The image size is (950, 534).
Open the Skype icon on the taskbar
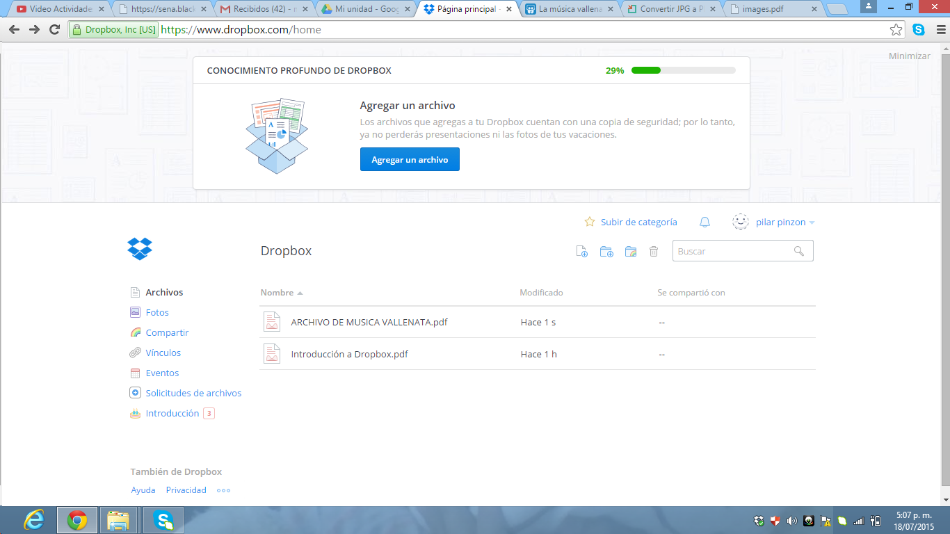[162, 519]
